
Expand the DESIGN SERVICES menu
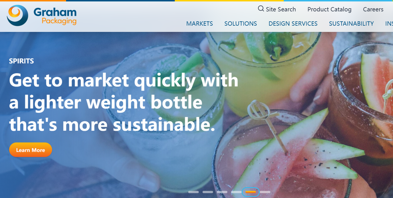pyautogui.click(x=293, y=24)
